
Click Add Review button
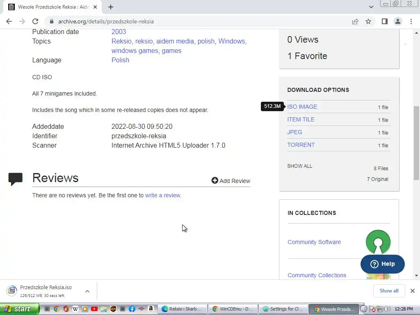pyautogui.click(x=231, y=181)
